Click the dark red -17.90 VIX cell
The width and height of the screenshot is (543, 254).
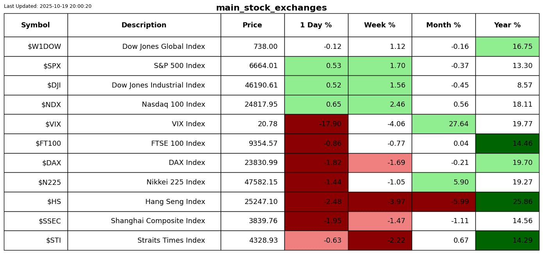316,124
